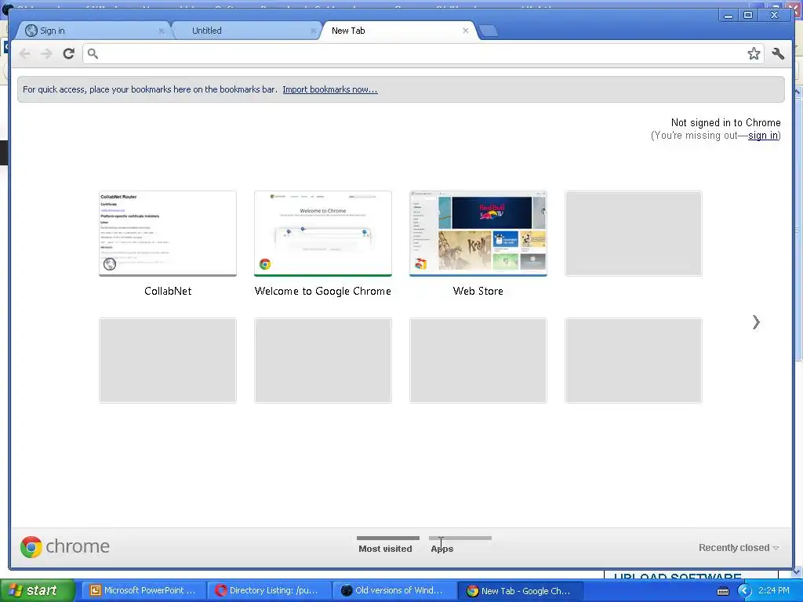This screenshot has height=602, width=803.
Task: Select the New Tab tab
Action: pyautogui.click(x=398, y=31)
